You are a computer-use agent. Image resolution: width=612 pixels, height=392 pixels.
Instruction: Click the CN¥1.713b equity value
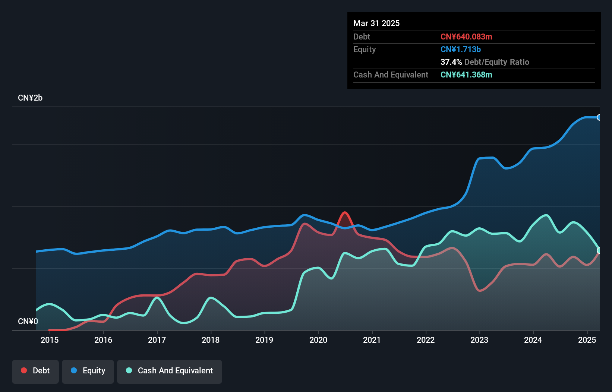tap(461, 49)
